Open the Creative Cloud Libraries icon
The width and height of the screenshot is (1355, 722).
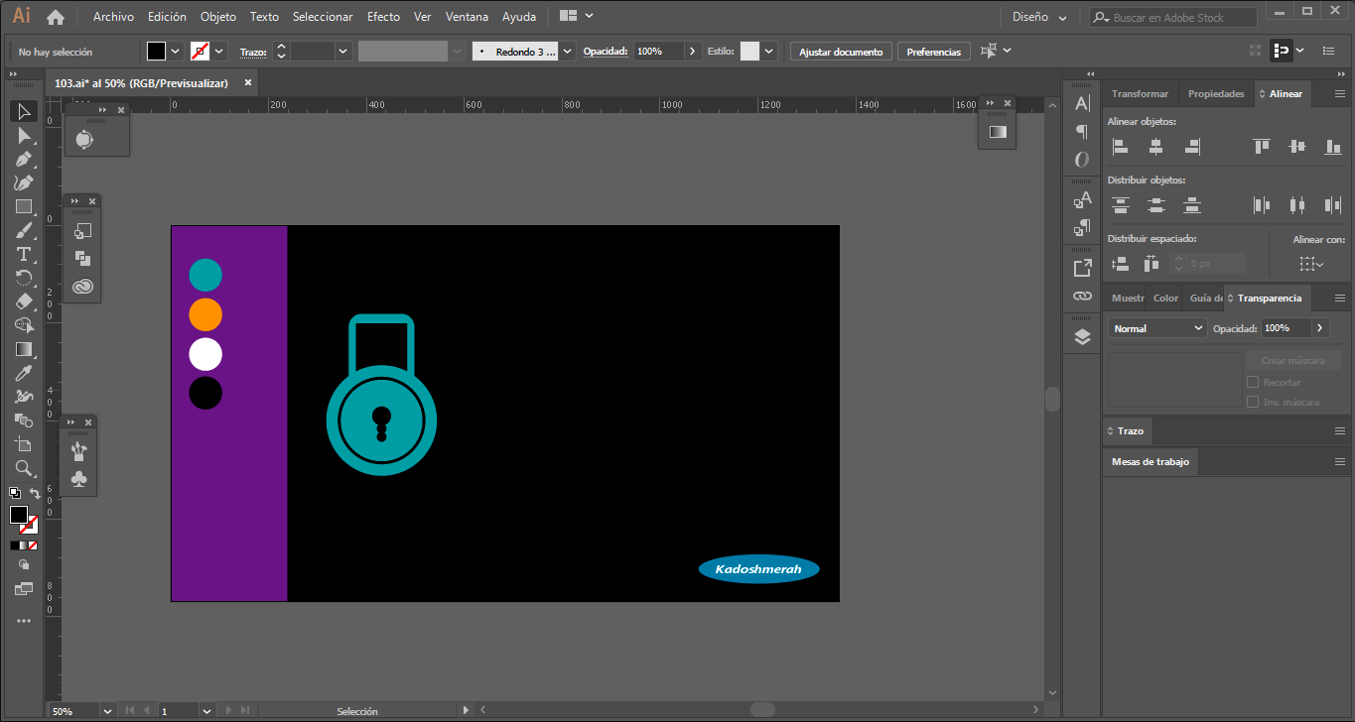[x=82, y=287]
